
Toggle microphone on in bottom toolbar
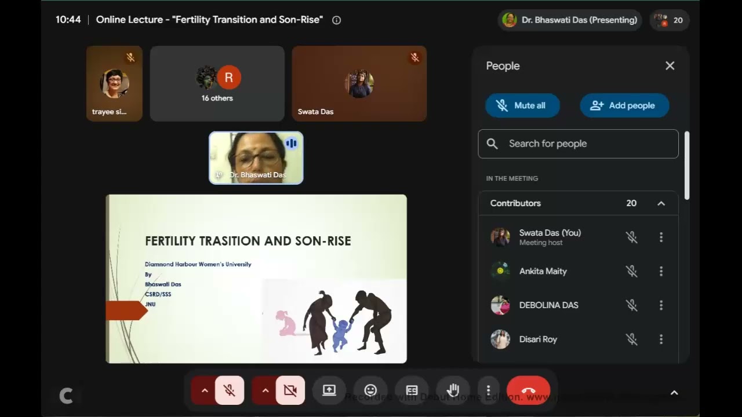230,390
